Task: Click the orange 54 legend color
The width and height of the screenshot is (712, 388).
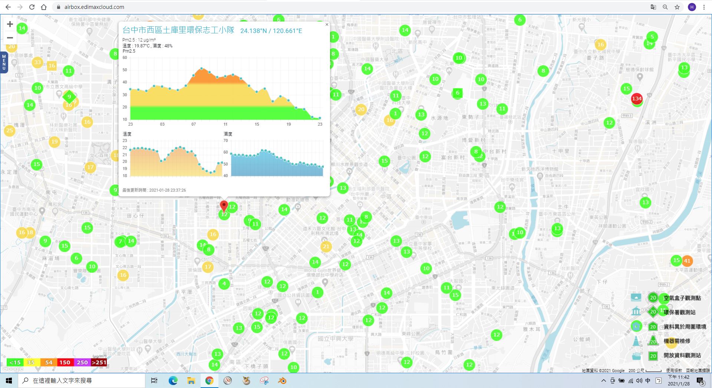Action: tap(49, 362)
